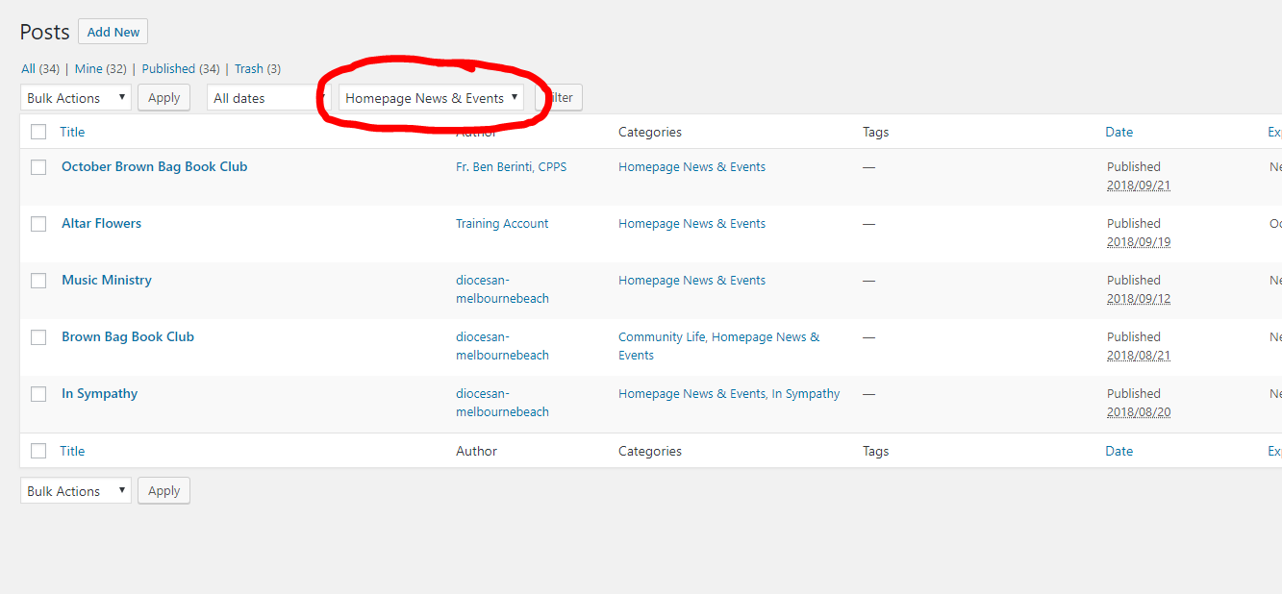Screen dimensions: 1282x594
Task: Toggle the select-all checkbox in footer row
Action: tap(38, 451)
